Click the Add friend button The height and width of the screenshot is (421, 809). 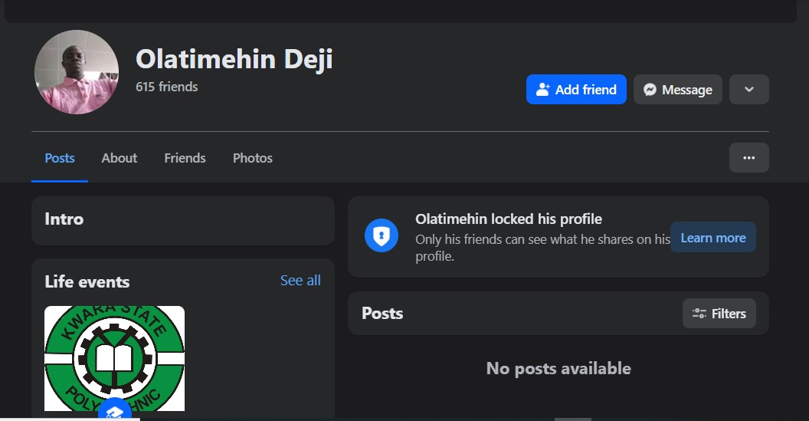coord(576,90)
